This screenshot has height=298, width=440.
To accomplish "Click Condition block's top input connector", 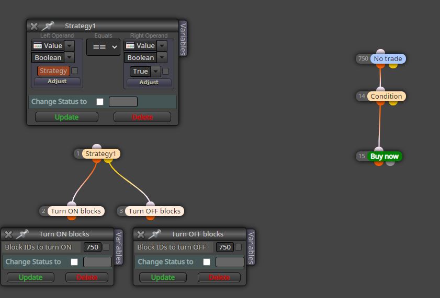I will click(380, 89).
